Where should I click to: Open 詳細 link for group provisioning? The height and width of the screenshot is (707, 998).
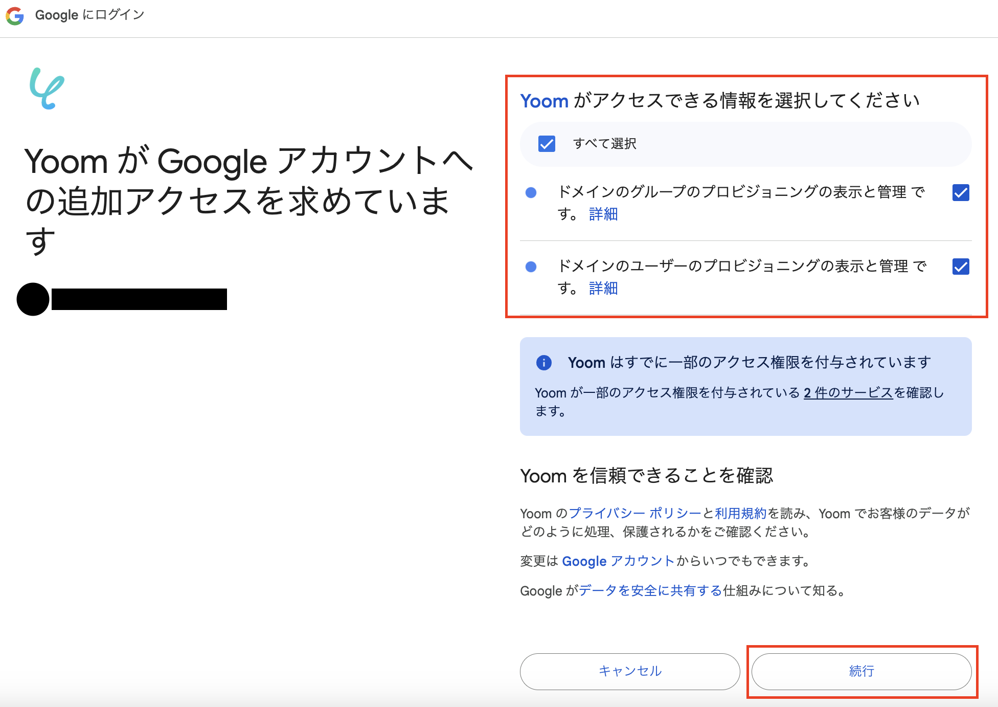coord(603,214)
